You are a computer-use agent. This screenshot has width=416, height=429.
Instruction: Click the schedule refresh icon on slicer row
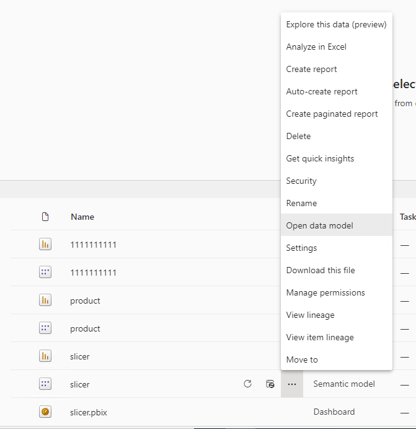tap(270, 384)
